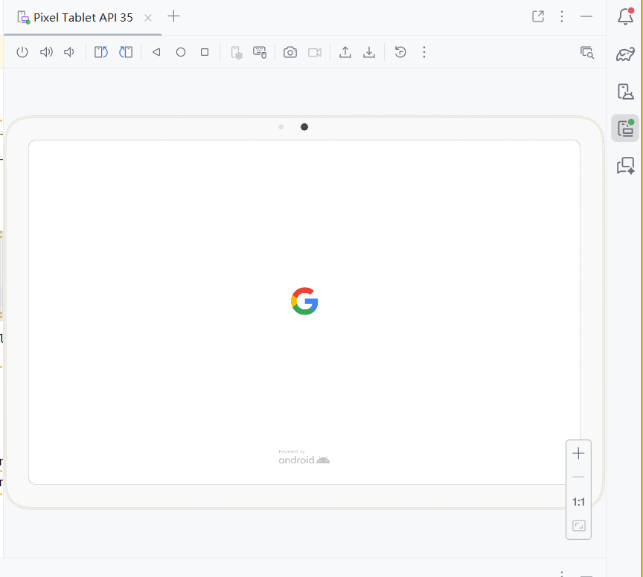Lower the emulator volume
The image size is (643, 577).
pos(69,52)
